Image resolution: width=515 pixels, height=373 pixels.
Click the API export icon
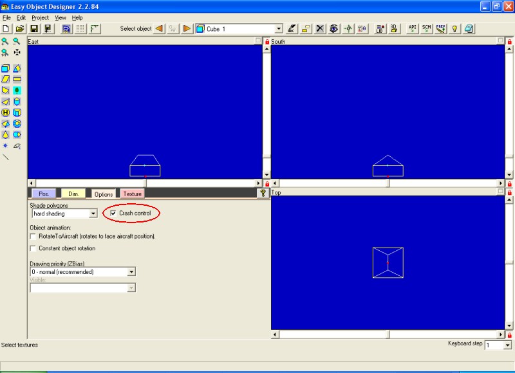(413, 28)
